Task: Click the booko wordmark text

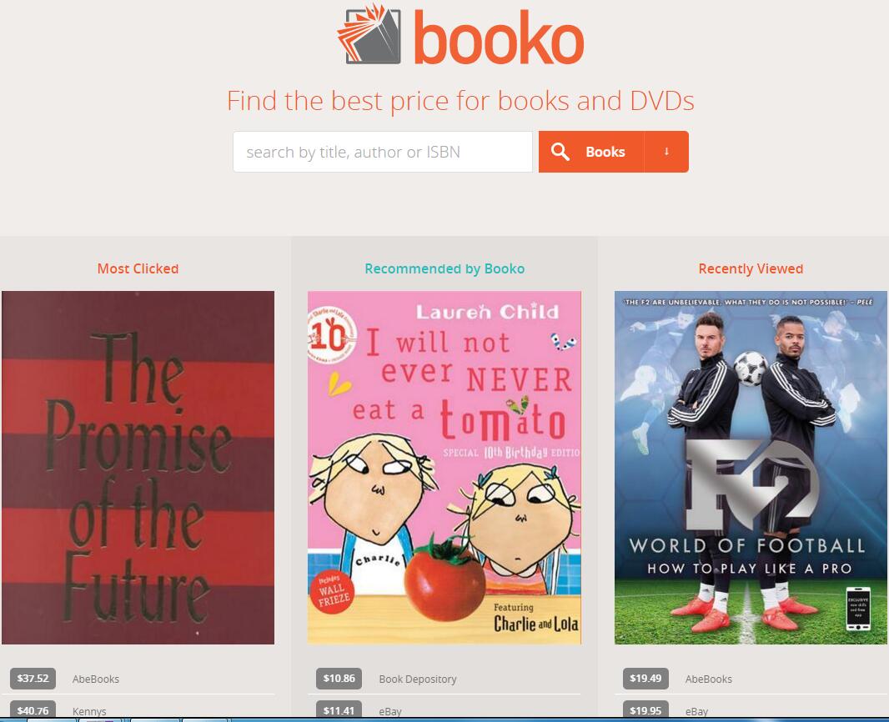Action: (x=499, y=38)
